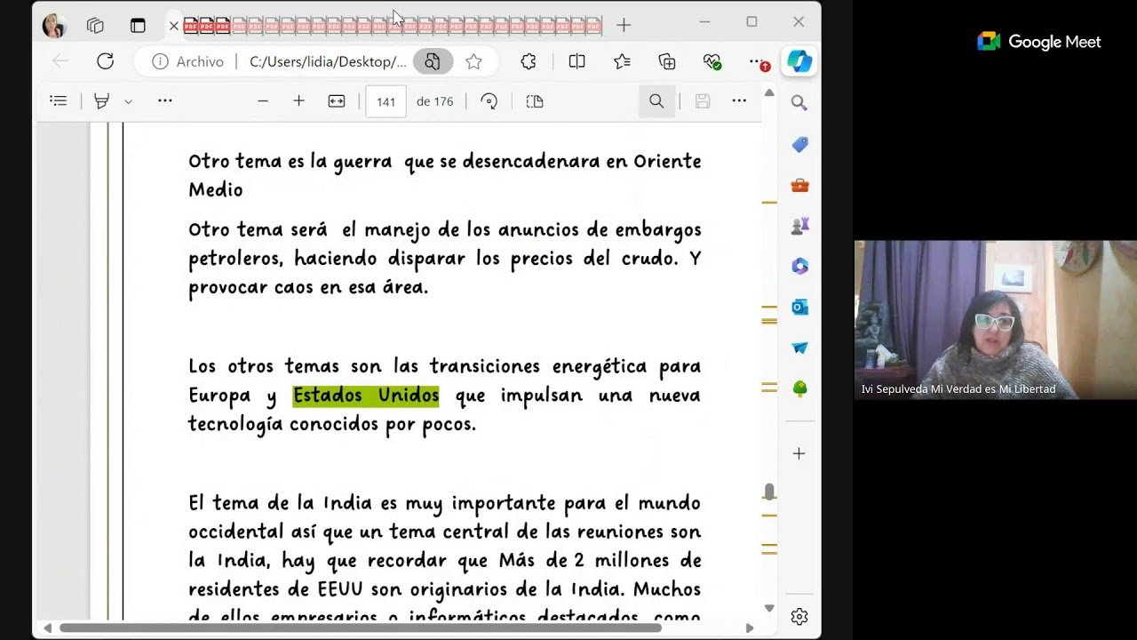Show the document outline panel
1137x640 pixels.
click(58, 100)
